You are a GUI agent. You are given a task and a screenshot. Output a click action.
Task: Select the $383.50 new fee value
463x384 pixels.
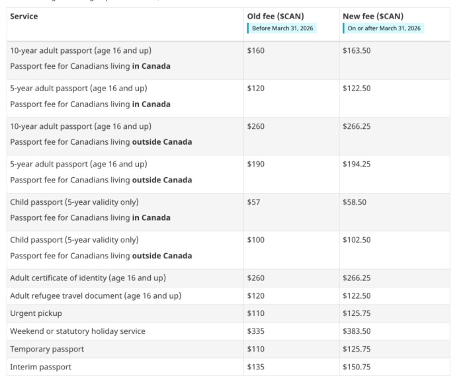pyautogui.click(x=356, y=331)
